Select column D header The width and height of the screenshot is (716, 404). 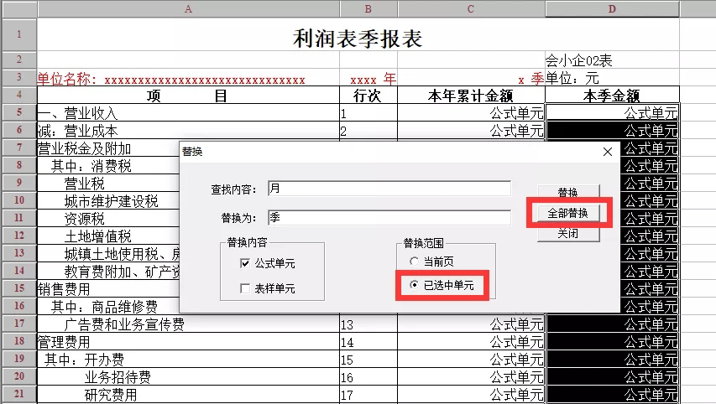612,8
